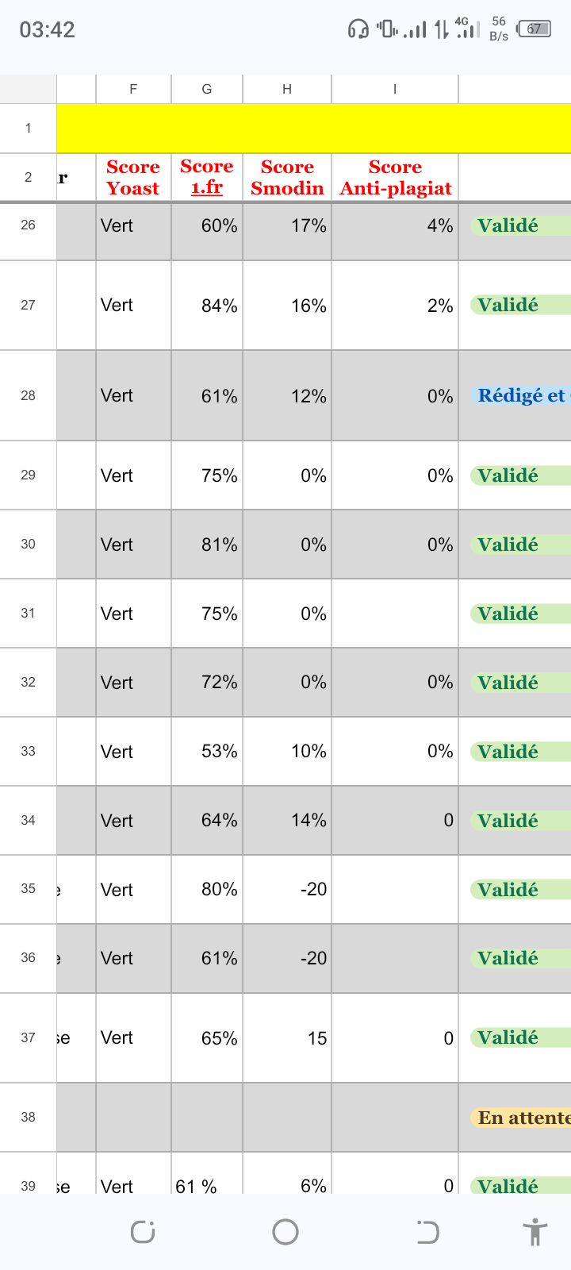
Task: Tap the vibrate mode status icon
Action: 387,29
